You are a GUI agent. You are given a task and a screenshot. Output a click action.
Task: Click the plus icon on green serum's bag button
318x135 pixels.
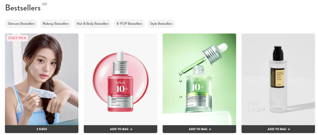pyautogui.click(x=210, y=129)
